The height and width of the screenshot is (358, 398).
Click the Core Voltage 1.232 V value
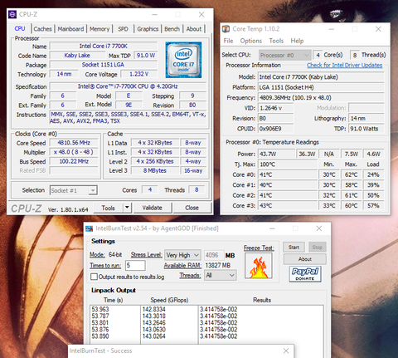pos(139,74)
